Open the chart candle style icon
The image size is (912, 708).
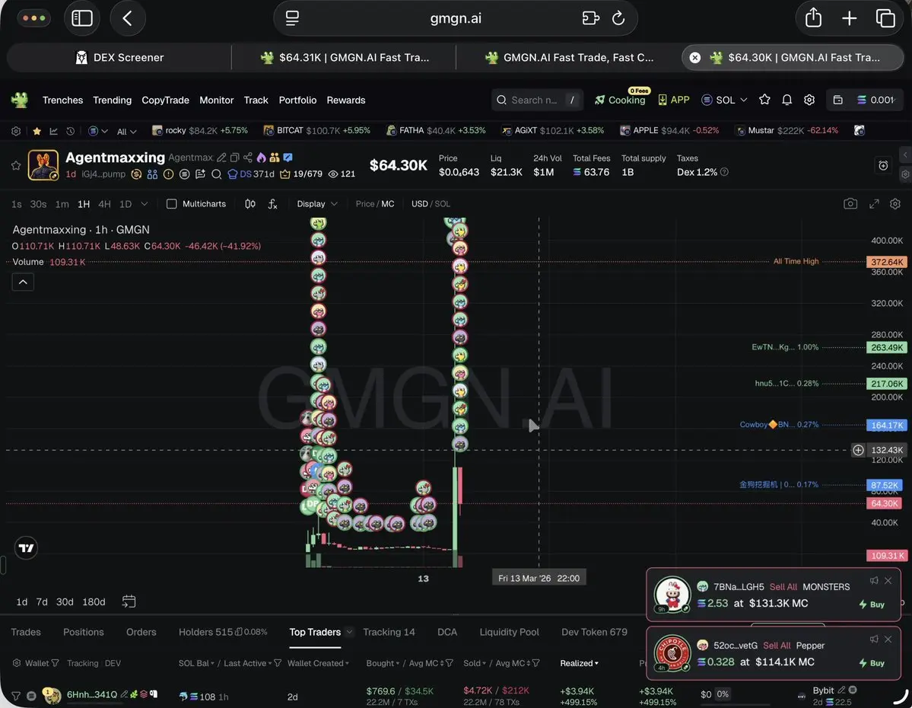[x=250, y=204]
